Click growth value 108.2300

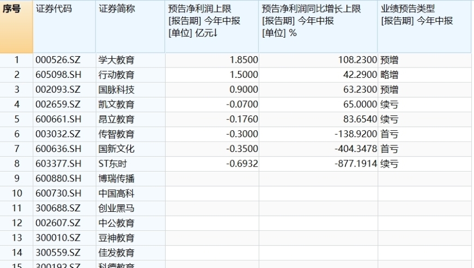pyautogui.click(x=357, y=60)
